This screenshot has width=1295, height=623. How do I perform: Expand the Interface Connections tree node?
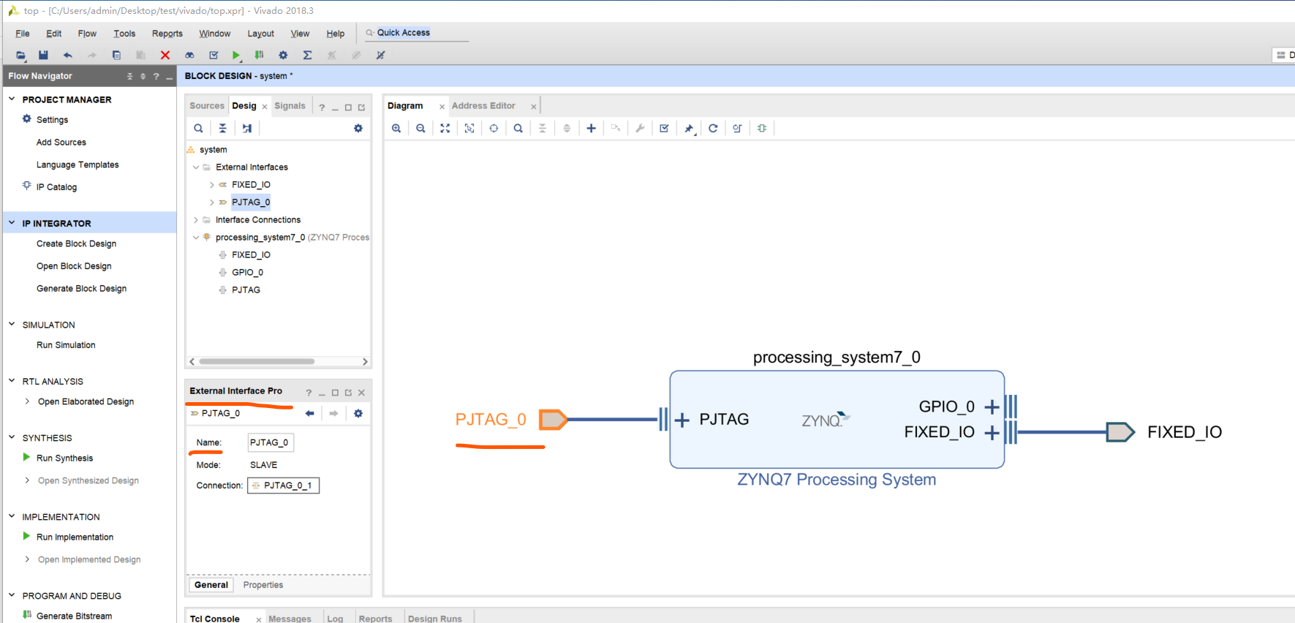(196, 220)
